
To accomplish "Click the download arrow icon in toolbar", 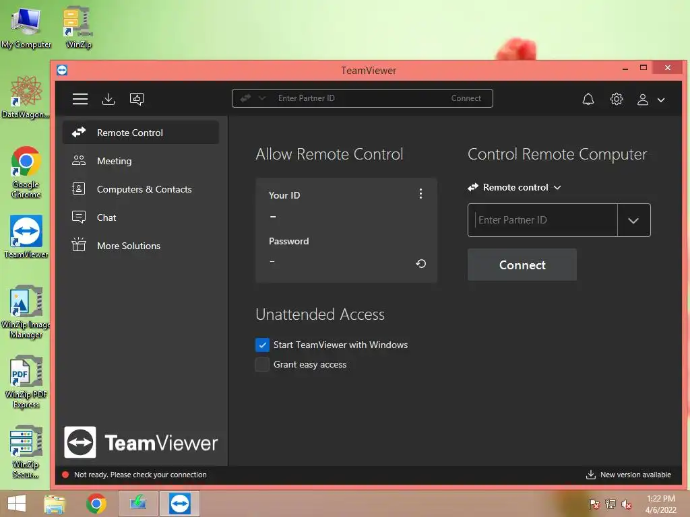I will tap(108, 99).
